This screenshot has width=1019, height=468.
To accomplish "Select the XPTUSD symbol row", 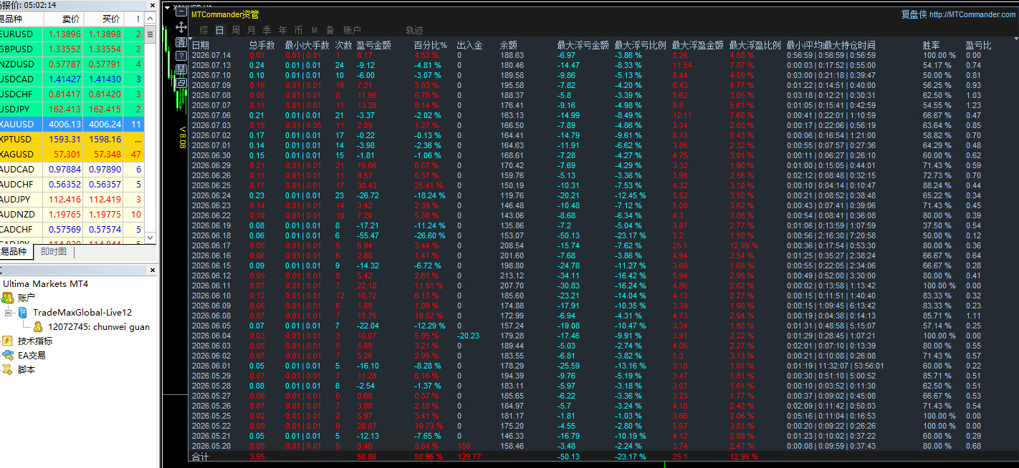I will tap(72, 139).
